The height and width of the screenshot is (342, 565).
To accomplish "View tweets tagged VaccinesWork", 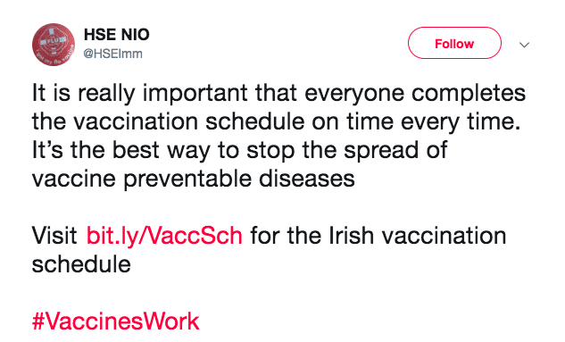I will [x=116, y=321].
